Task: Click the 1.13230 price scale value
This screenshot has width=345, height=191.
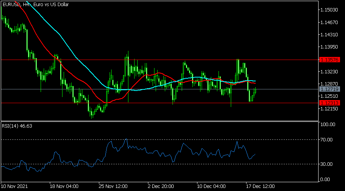Action: click(329, 71)
